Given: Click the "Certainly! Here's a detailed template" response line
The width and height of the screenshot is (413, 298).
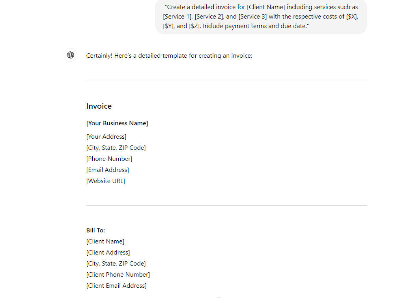Looking at the screenshot, I should click(169, 56).
